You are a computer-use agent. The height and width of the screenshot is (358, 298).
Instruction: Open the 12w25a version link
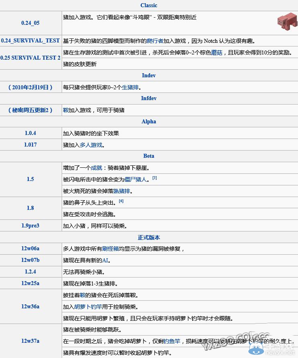tap(30, 284)
